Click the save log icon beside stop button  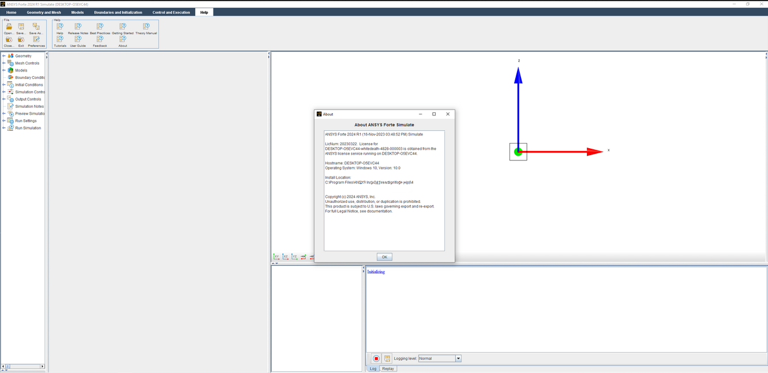pos(388,359)
